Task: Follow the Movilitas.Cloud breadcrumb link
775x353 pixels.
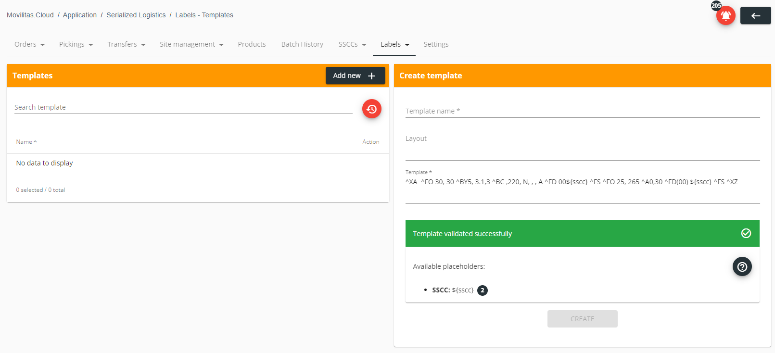Action: (x=30, y=15)
